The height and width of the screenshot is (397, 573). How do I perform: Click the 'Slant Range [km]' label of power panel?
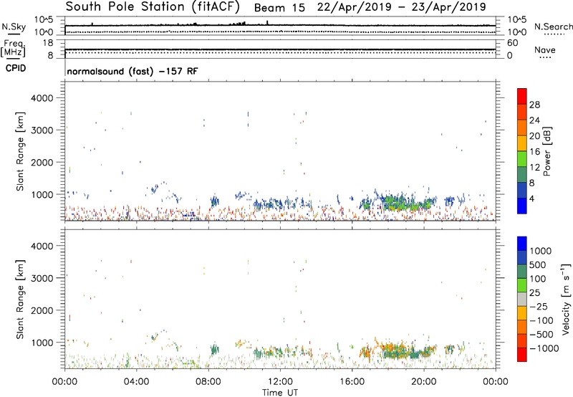[x=20, y=151]
